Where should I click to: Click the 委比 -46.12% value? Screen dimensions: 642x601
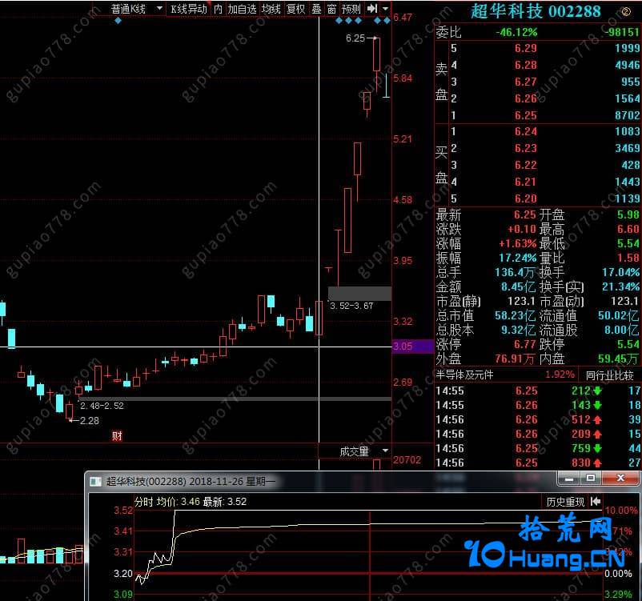click(516, 32)
